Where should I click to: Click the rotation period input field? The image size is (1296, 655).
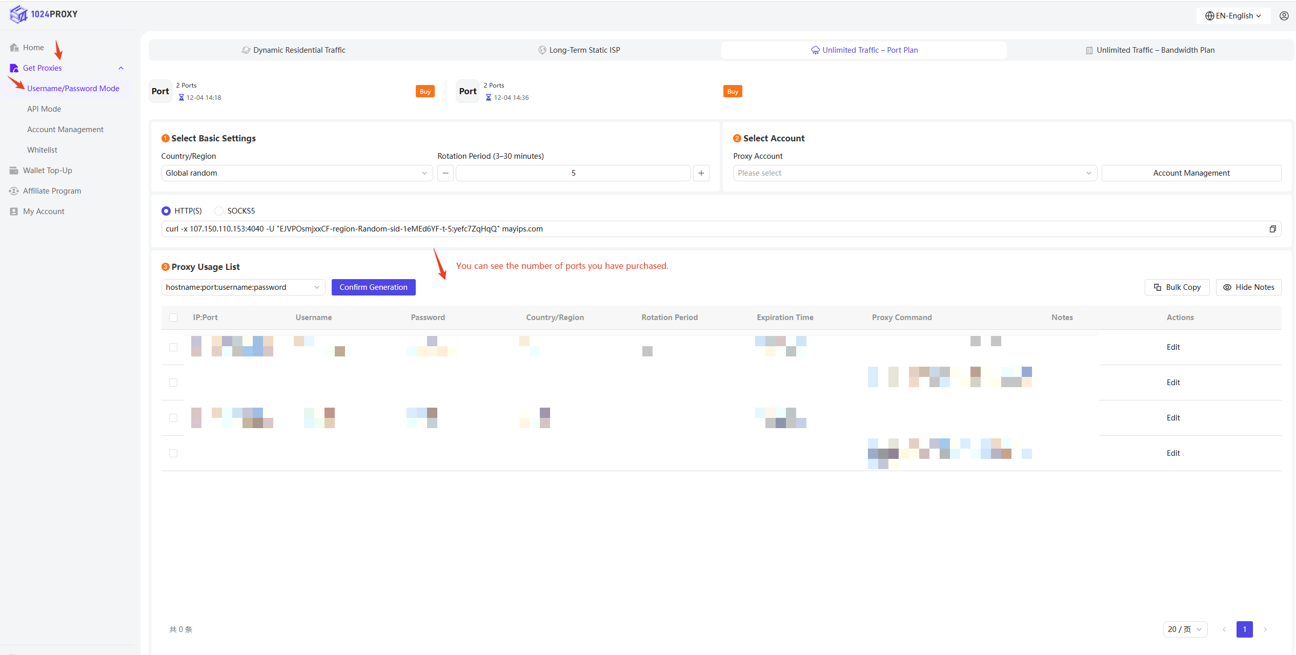(573, 173)
